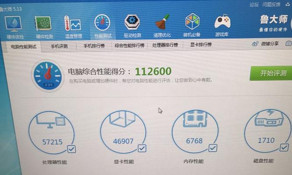The height and width of the screenshot is (175, 292).
Task: Toggle the 显卡性能 checkbox
Action: click(142, 148)
